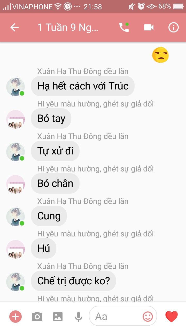
Task: Tap the annoyed face emoji message
Action: pyautogui.click(x=160, y=55)
